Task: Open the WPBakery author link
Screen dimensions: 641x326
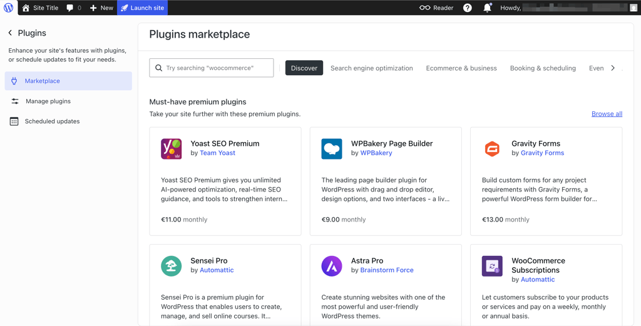Action: (x=376, y=153)
